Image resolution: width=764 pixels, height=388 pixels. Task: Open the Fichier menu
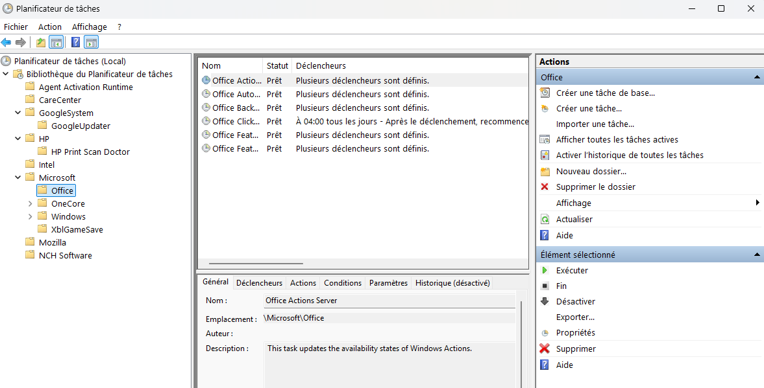pos(16,27)
